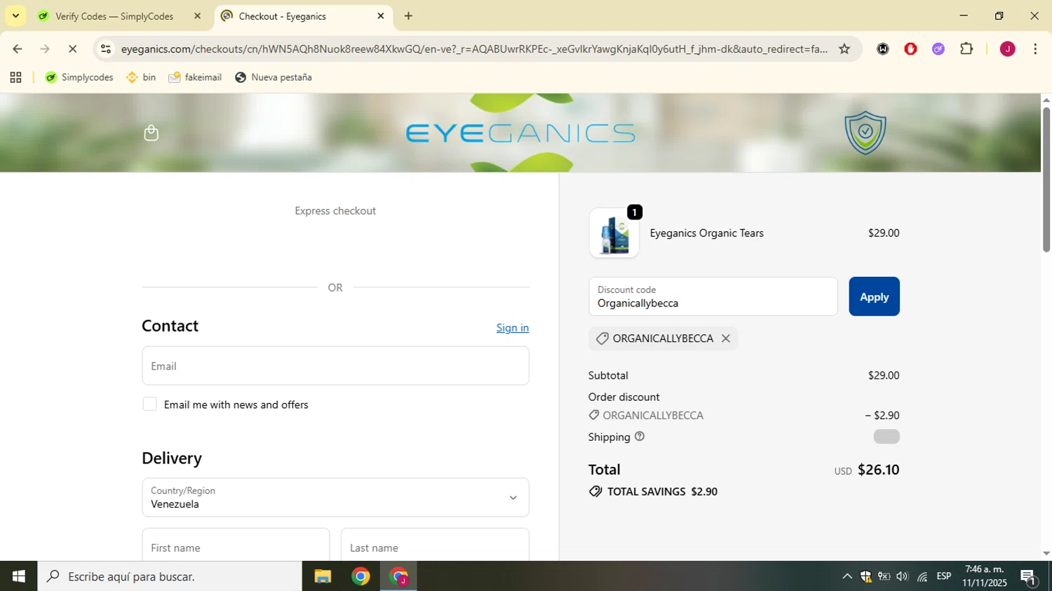The height and width of the screenshot is (591, 1052).
Task: Click the red Opera-style extension icon
Action: coord(910,49)
